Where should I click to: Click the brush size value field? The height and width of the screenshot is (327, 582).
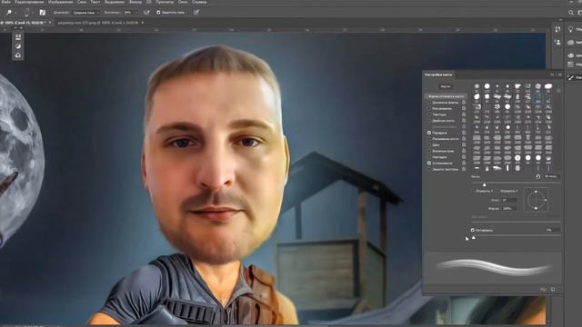pos(552,176)
